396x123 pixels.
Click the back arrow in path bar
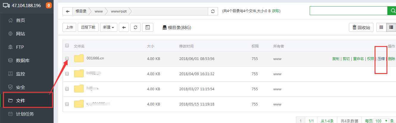coord(68,11)
